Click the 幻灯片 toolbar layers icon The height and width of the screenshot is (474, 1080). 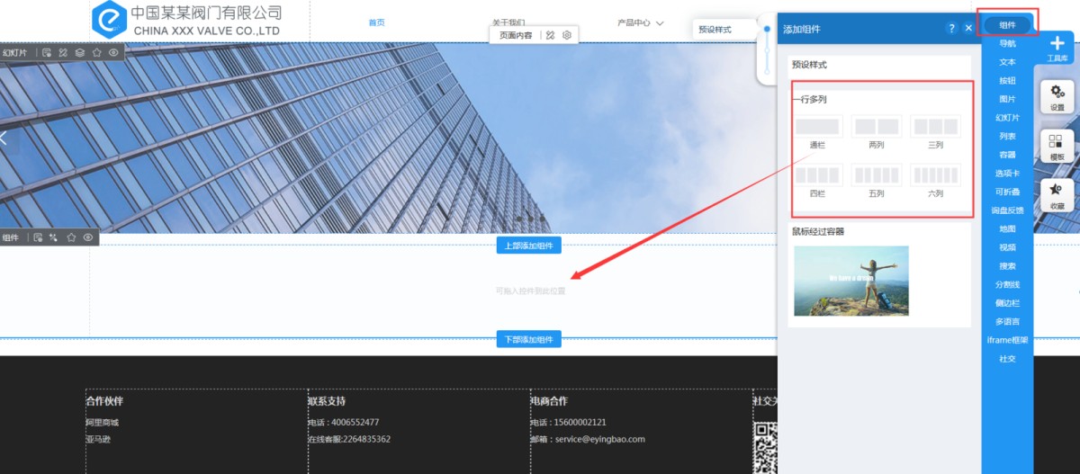point(80,52)
